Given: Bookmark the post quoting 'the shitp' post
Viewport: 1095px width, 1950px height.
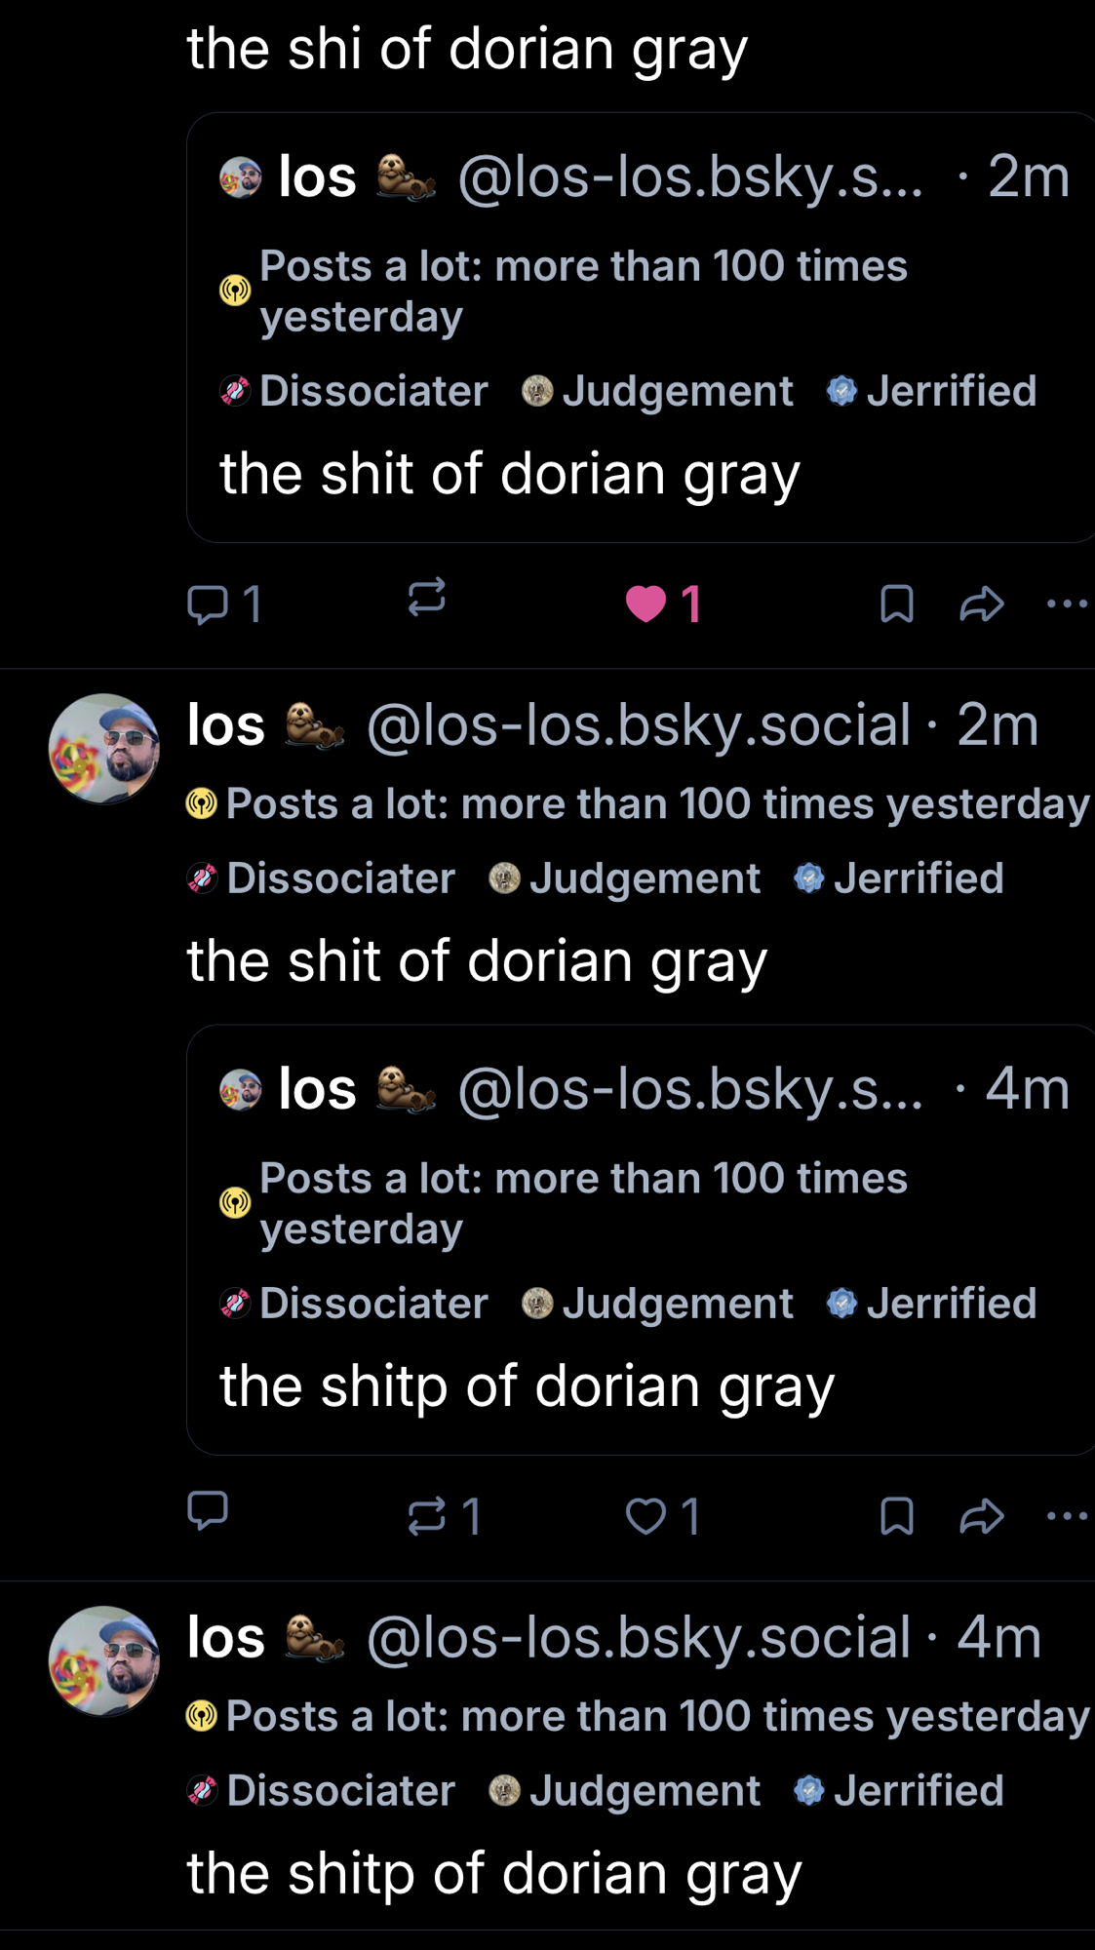Looking at the screenshot, I should pos(896,1517).
